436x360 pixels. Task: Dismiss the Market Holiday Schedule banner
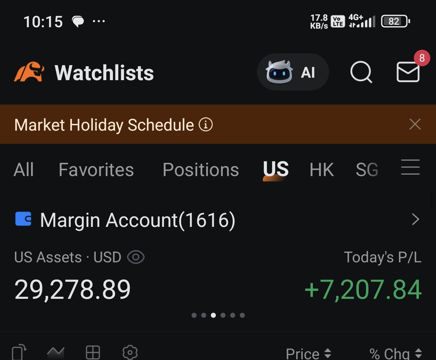415,125
